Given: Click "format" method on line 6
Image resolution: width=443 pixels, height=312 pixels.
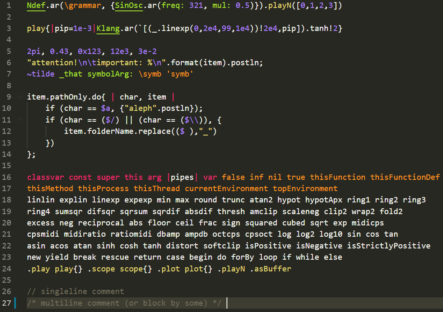Looking at the screenshot, I should point(185,63).
